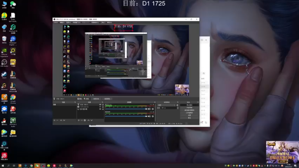299x168 pixels.
Task: Open Settings (设置) in Controls panel
Action: coord(189,115)
